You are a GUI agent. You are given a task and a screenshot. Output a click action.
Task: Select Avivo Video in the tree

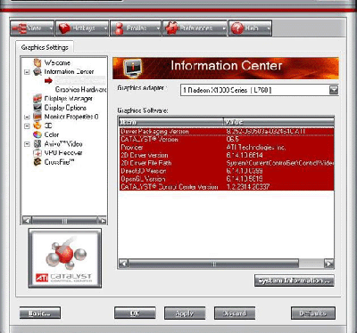[63, 144]
